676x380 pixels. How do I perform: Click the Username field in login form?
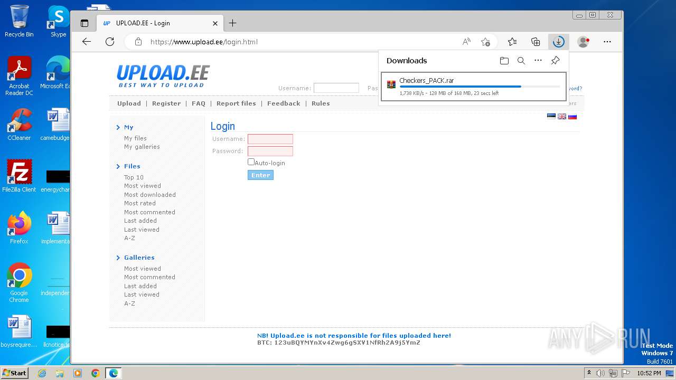270,139
